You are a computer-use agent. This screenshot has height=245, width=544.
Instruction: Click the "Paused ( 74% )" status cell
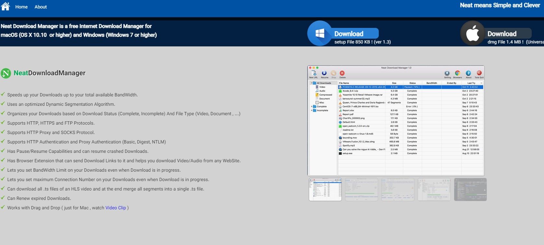pyautogui.click(x=412, y=87)
